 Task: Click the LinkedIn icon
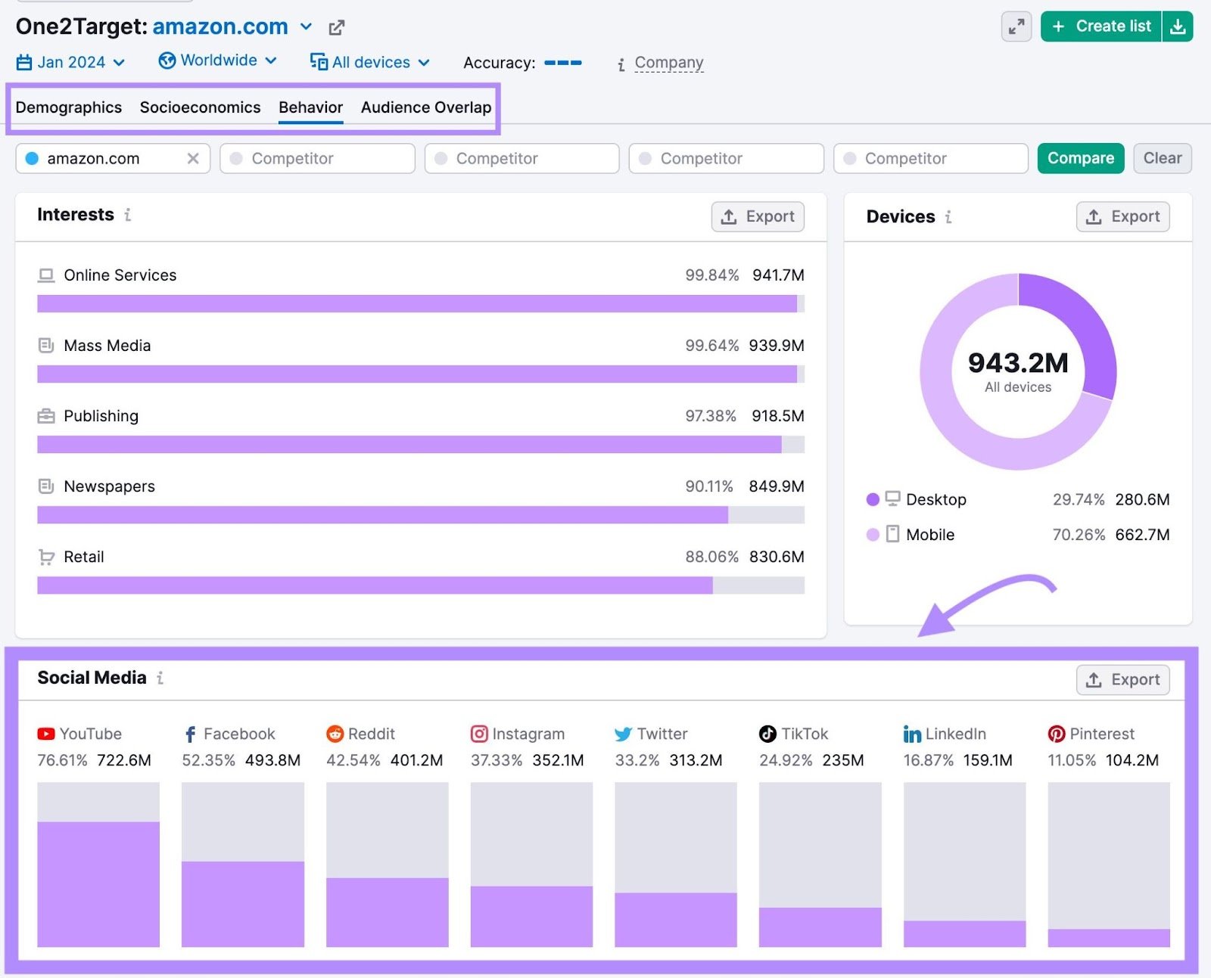tap(911, 733)
